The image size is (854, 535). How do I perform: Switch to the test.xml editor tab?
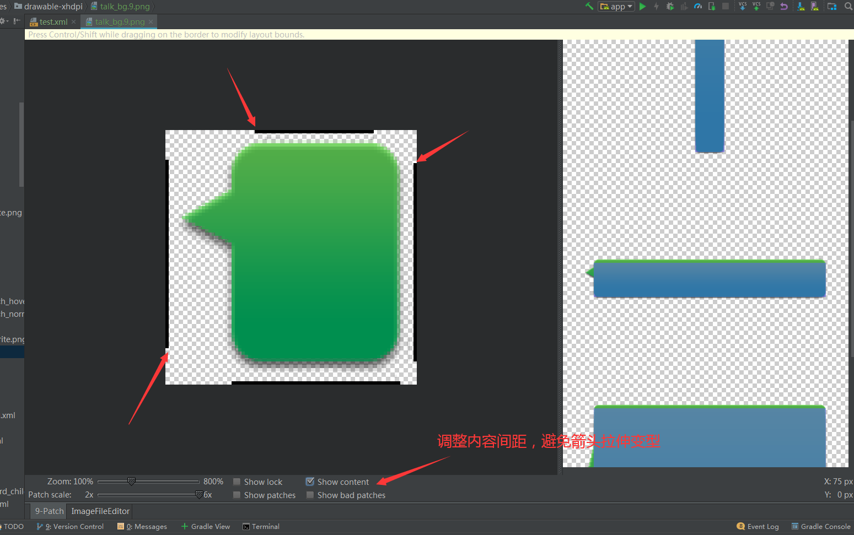pos(52,21)
